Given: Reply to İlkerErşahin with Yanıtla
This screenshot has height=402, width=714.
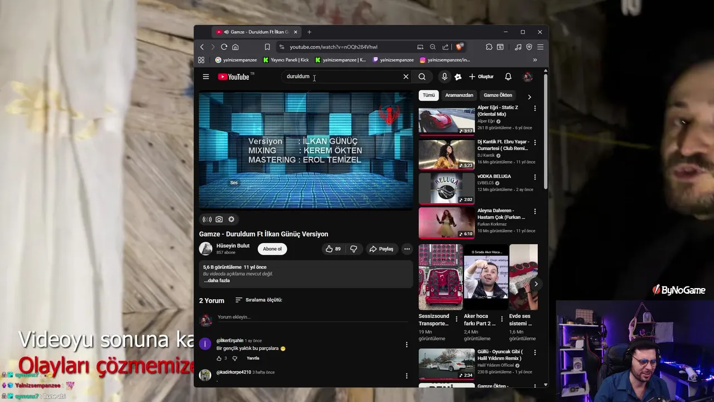Looking at the screenshot, I should [253, 358].
